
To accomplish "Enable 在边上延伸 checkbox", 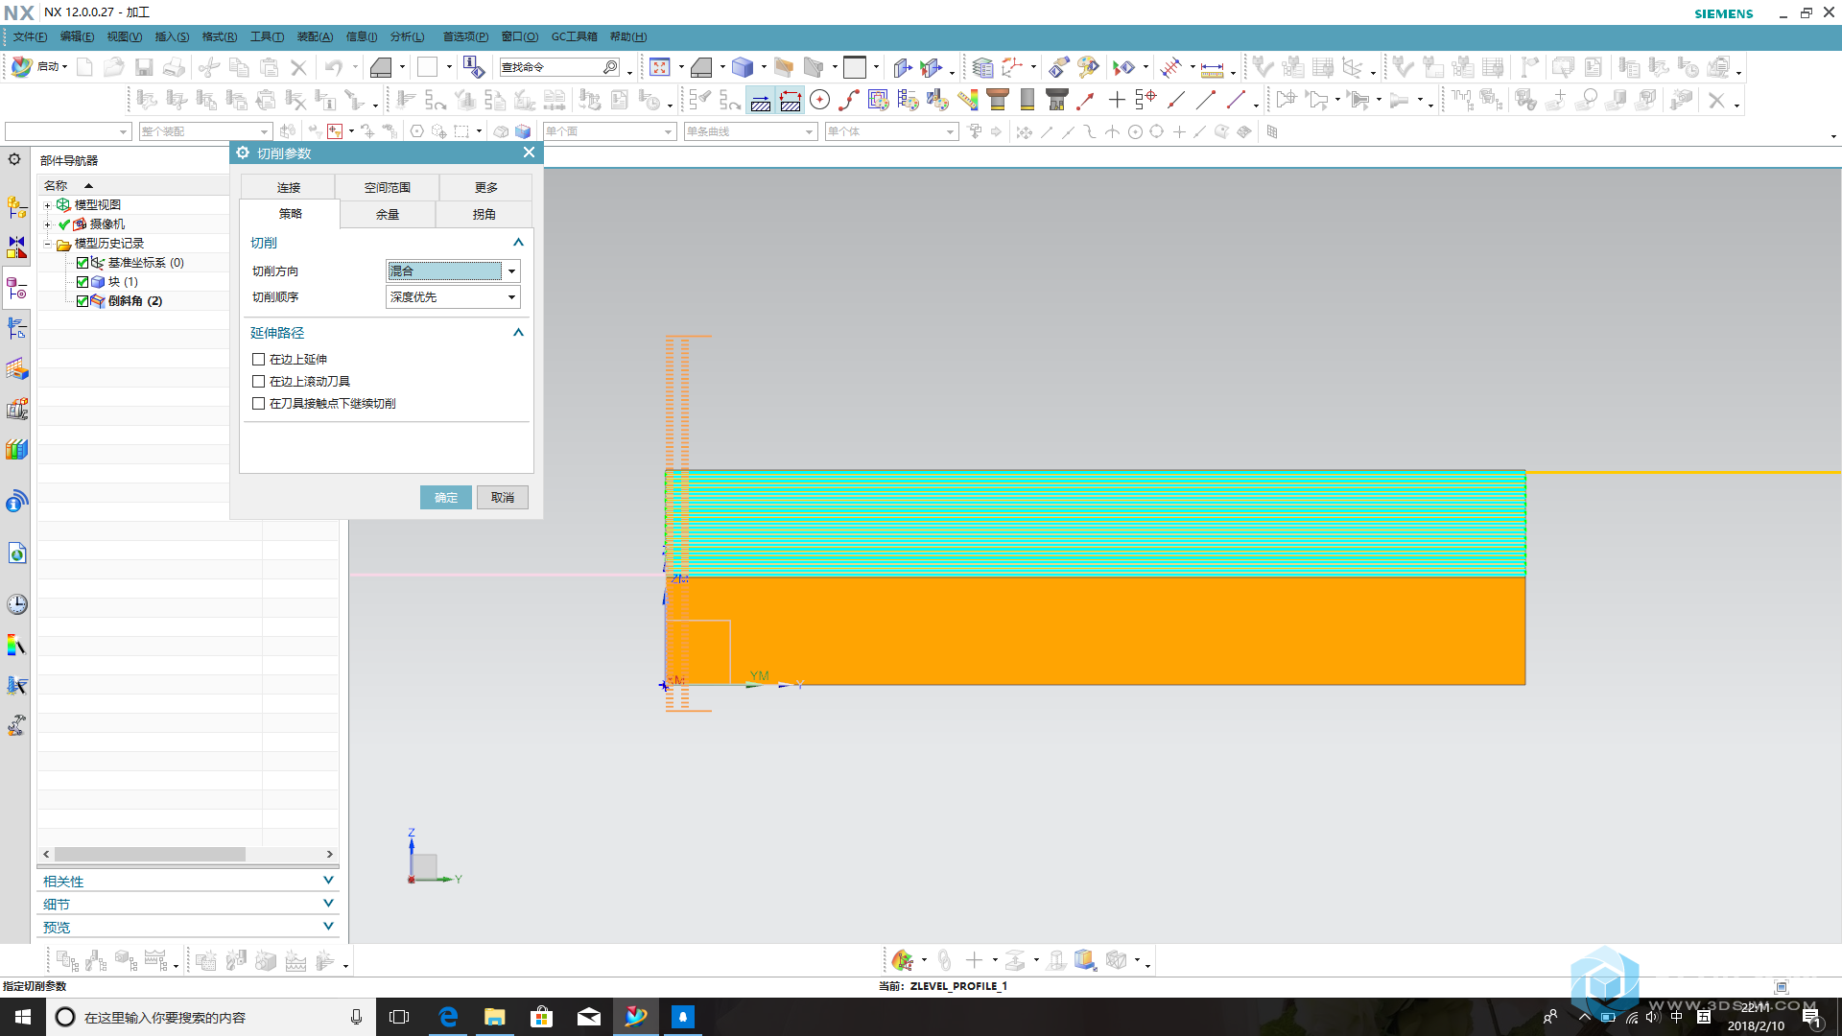I will (x=258, y=359).
